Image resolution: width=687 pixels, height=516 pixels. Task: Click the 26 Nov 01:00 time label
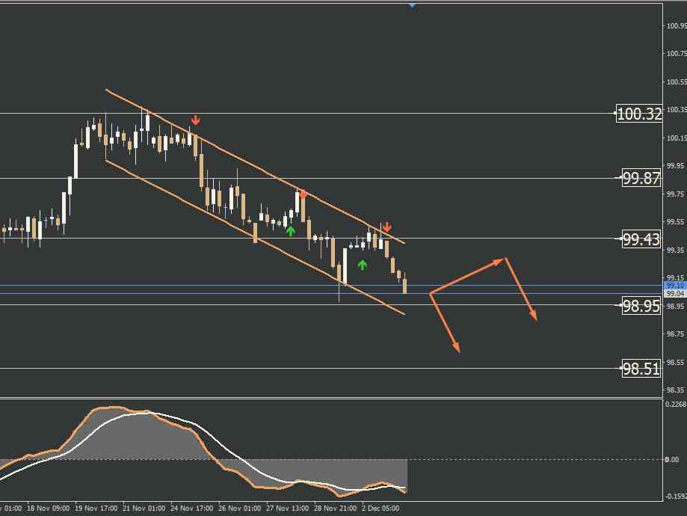point(239,509)
